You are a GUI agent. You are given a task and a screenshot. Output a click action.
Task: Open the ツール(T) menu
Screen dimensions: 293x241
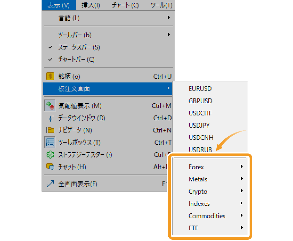pyautogui.click(x=161, y=5)
